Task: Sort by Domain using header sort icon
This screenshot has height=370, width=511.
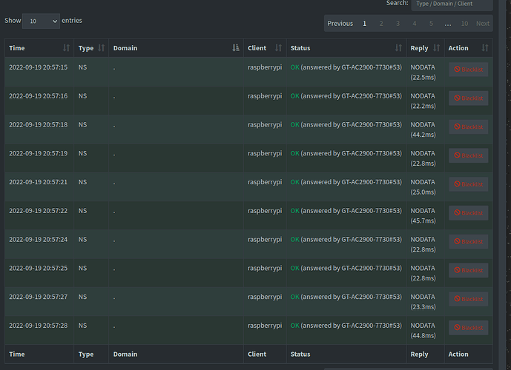Action: tap(236, 48)
